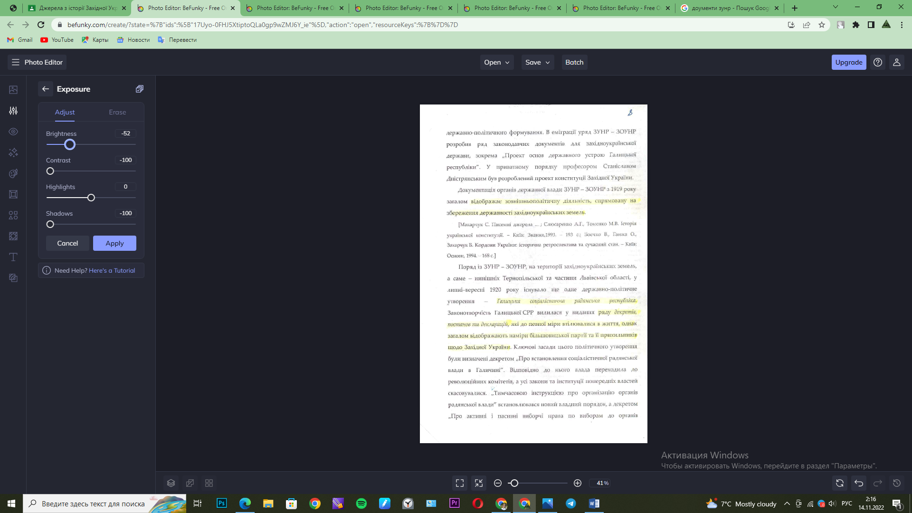912x513 pixels.
Task: Open Photoshop from the taskbar
Action: click(x=222, y=503)
